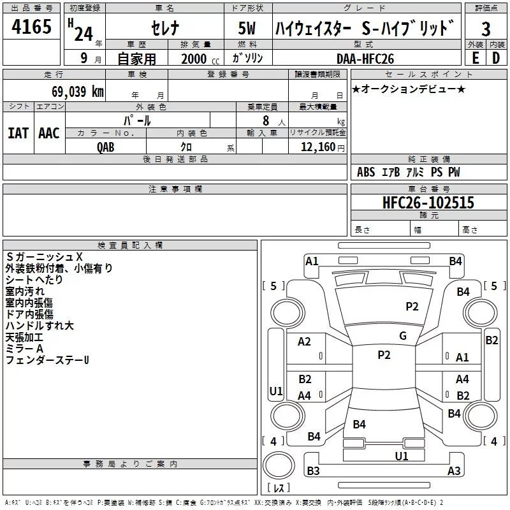Screen dimensions: 510x510
Task: Select the 検査員記入欄 header
Action: pos(130,245)
